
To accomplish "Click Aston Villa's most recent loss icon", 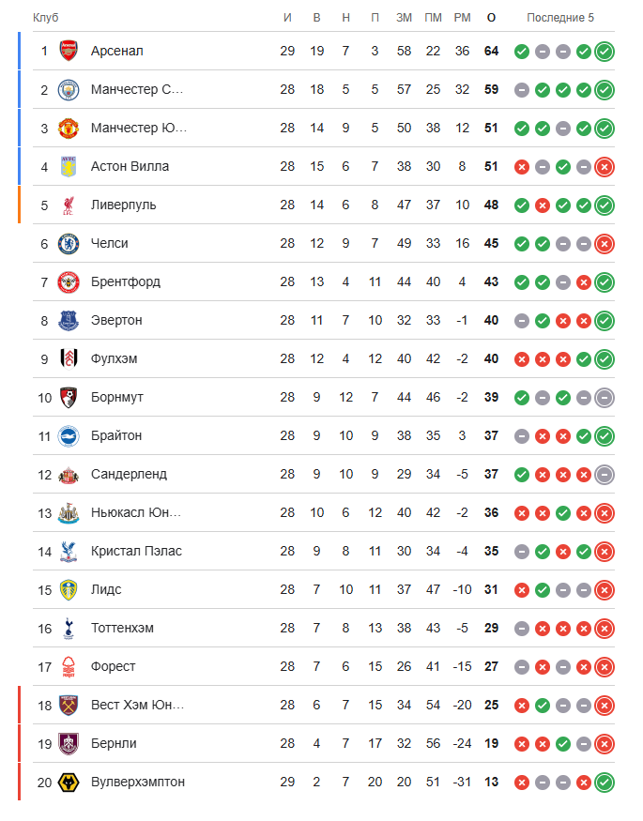I will tap(605, 167).
